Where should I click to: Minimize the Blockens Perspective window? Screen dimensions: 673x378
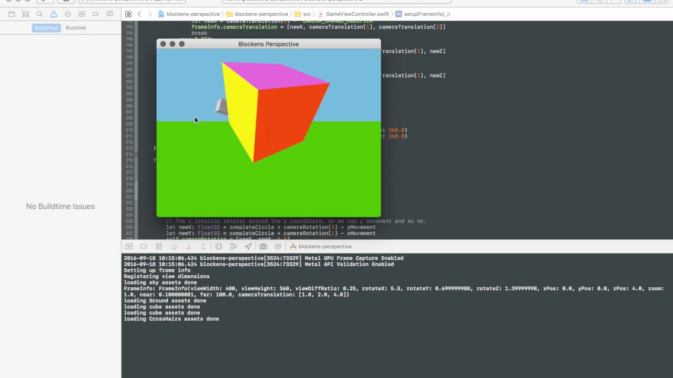pyautogui.click(x=172, y=44)
